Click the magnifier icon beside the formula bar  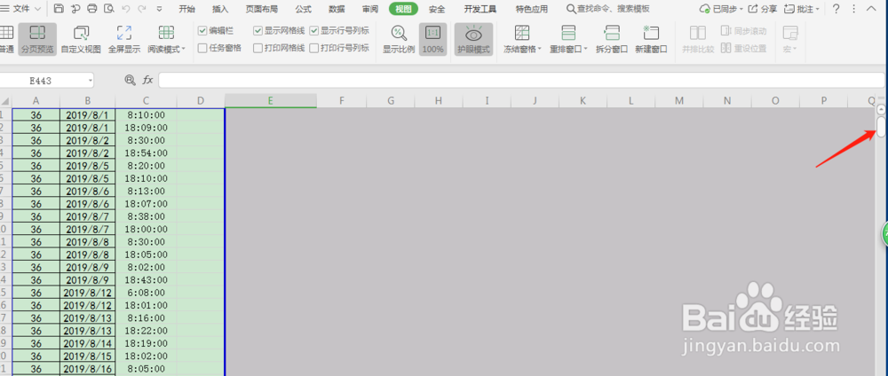tap(131, 81)
